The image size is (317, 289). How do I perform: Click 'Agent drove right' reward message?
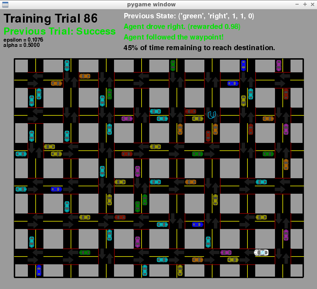coord(182,27)
